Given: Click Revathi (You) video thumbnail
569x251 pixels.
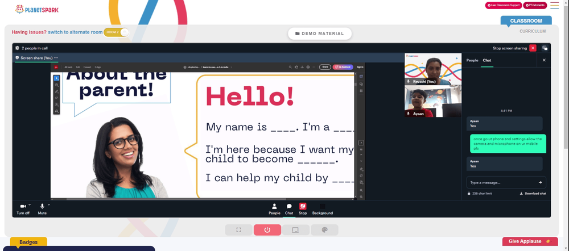Looking at the screenshot, I should pos(433,69).
